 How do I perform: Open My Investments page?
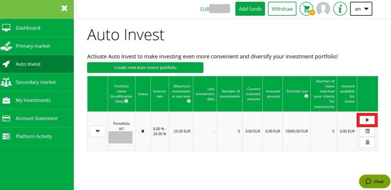33,100
